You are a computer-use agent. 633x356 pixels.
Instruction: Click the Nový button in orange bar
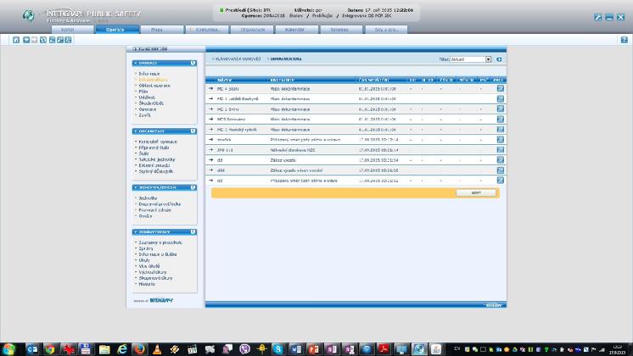pyautogui.click(x=476, y=193)
